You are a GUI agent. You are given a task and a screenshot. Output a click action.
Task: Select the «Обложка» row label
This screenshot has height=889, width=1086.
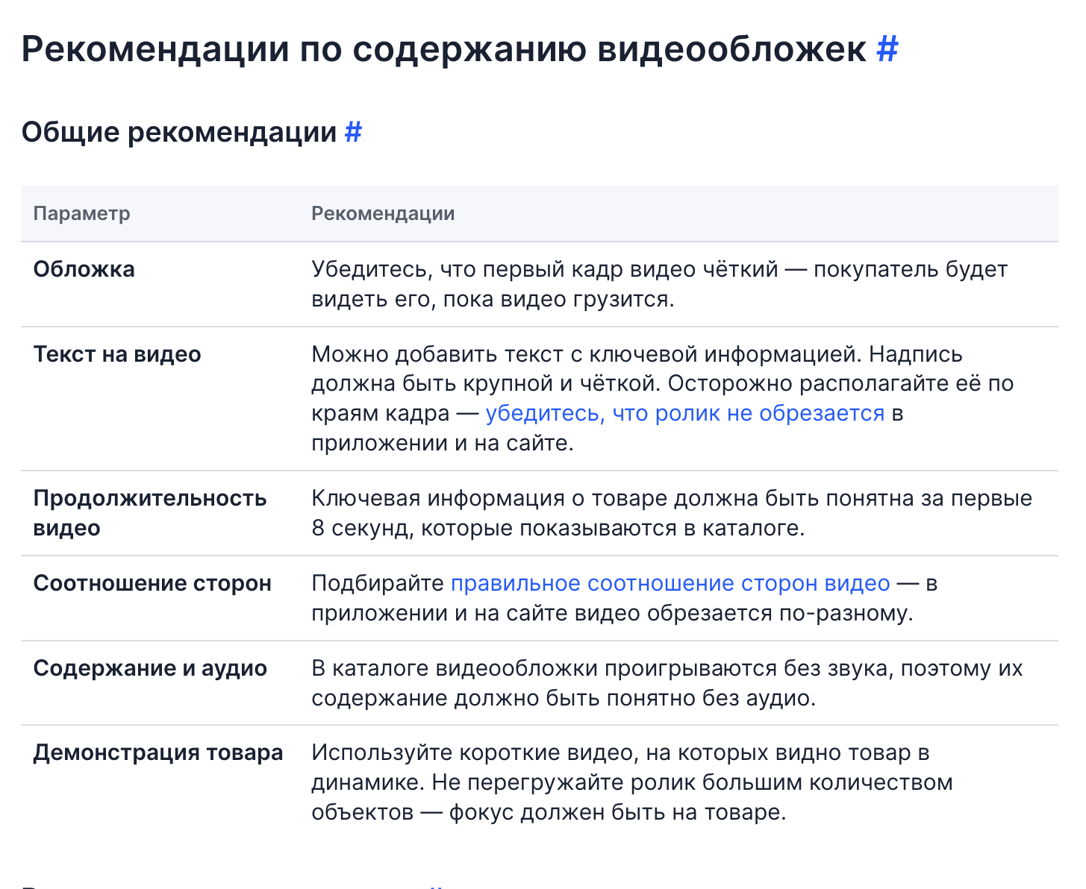point(84,269)
